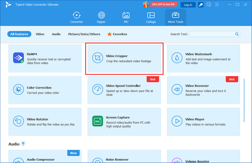Click the Video Rotator icon
This screenshot has height=163, width=252.
(18, 121)
